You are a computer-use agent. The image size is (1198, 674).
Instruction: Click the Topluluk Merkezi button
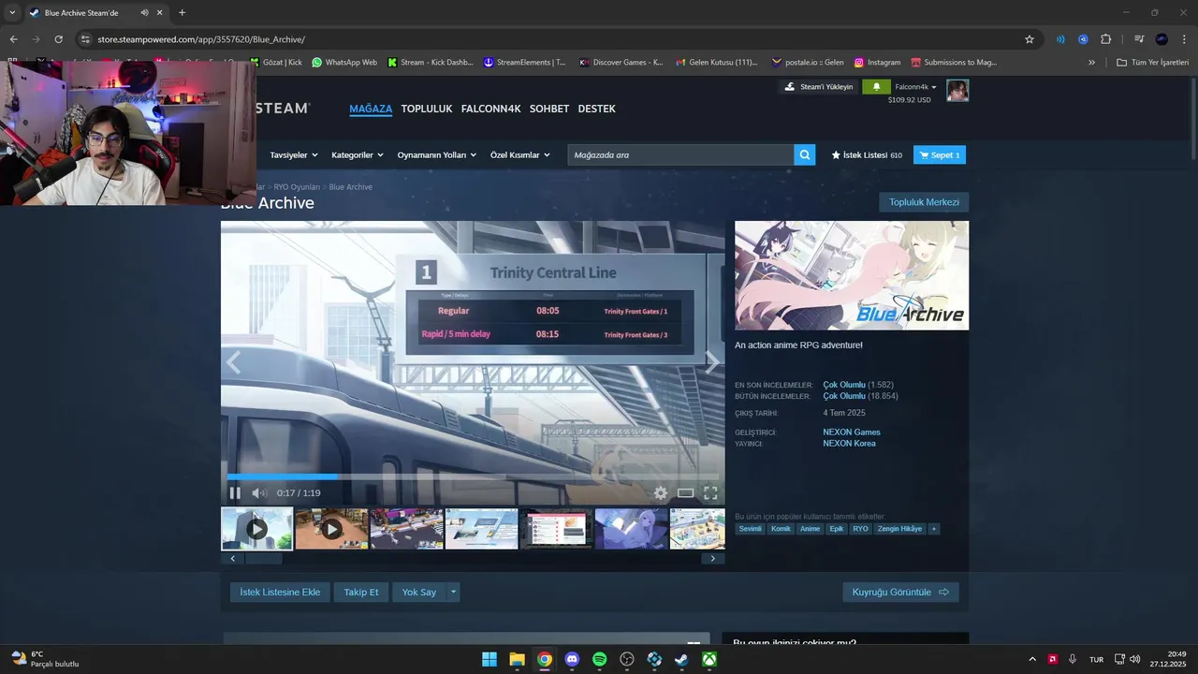924,202
